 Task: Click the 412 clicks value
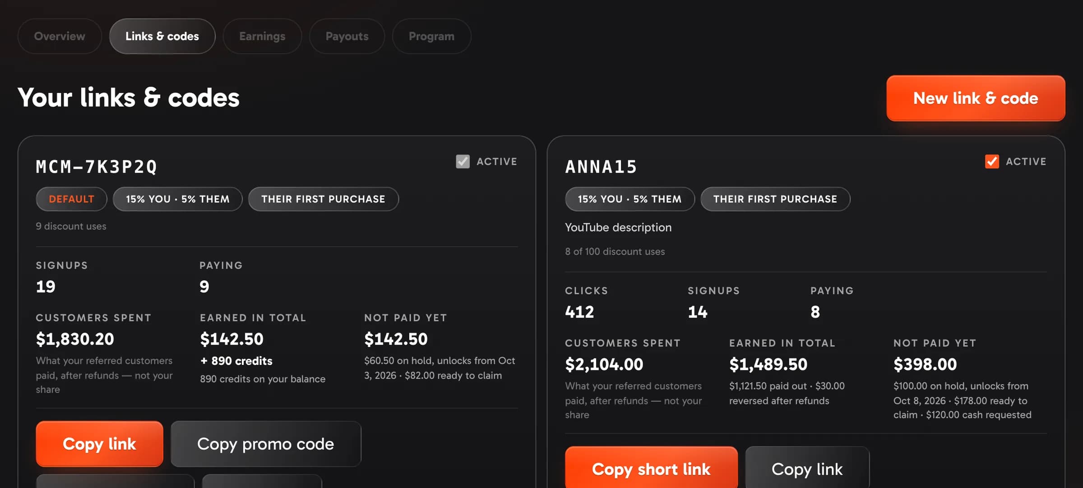pyautogui.click(x=579, y=312)
